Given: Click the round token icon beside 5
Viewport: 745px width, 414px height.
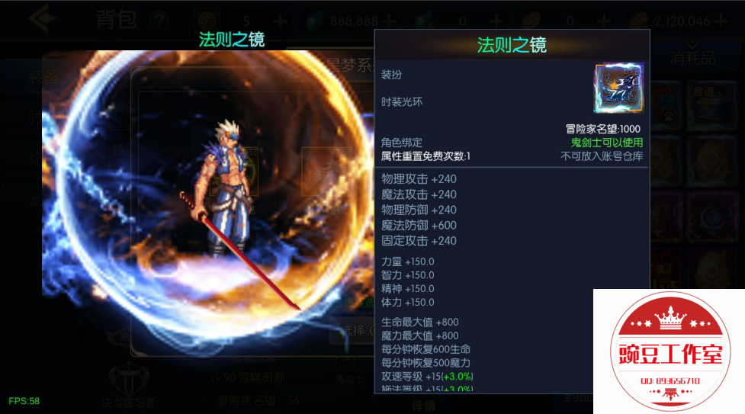Looking at the screenshot, I should click(207, 21).
